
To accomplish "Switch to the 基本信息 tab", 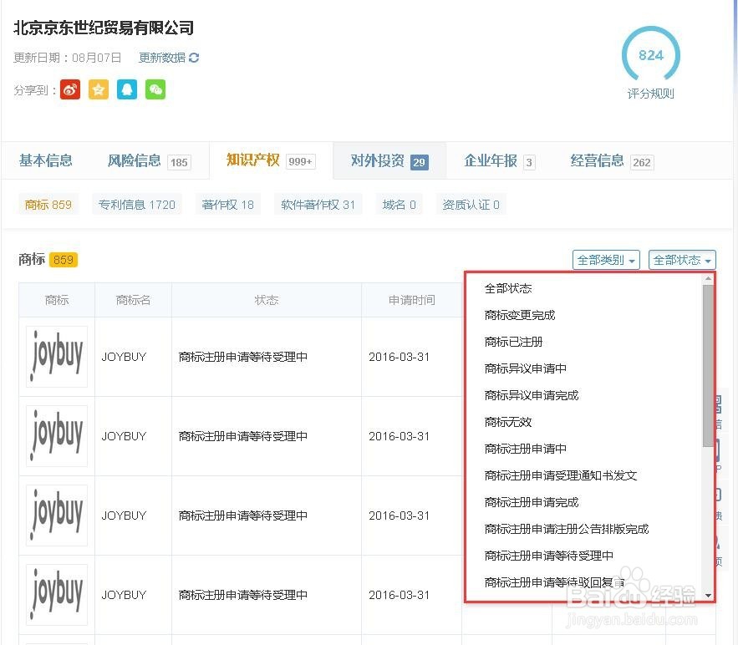I will tap(46, 161).
